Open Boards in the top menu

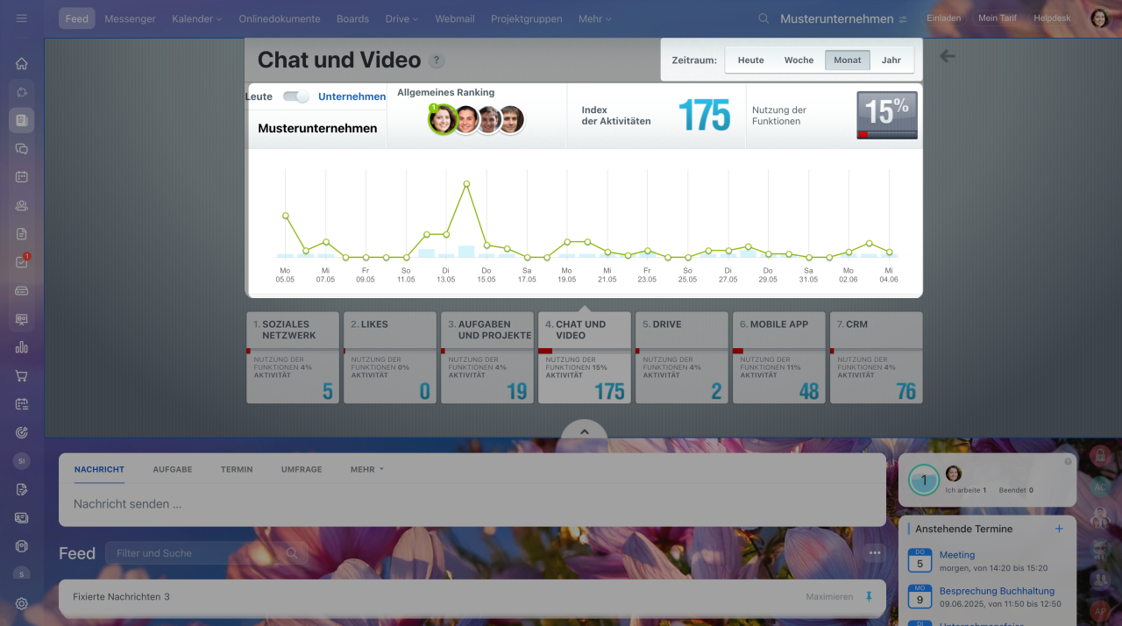(353, 18)
